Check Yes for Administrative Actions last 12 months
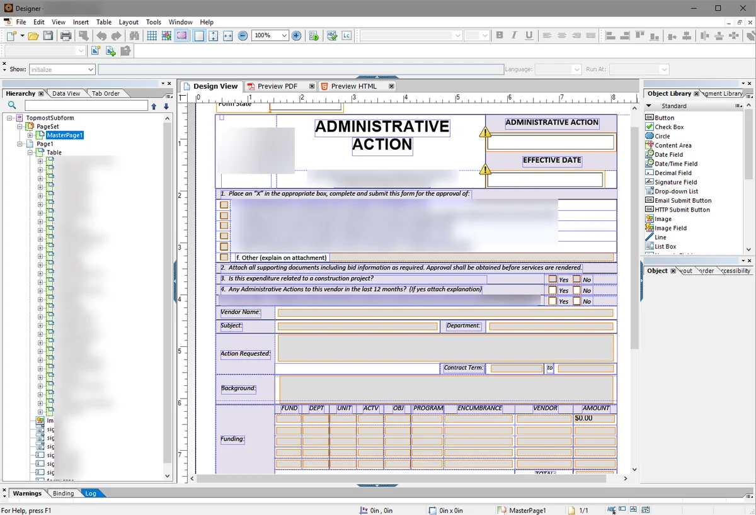The height and width of the screenshot is (515, 756). (553, 290)
